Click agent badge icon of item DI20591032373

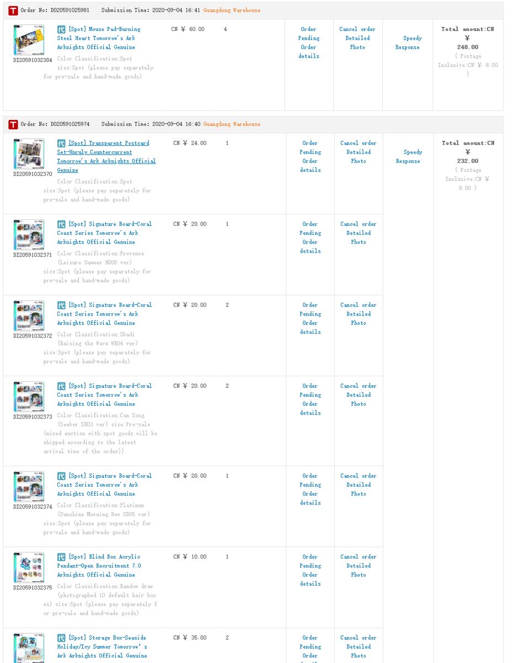[x=61, y=386]
